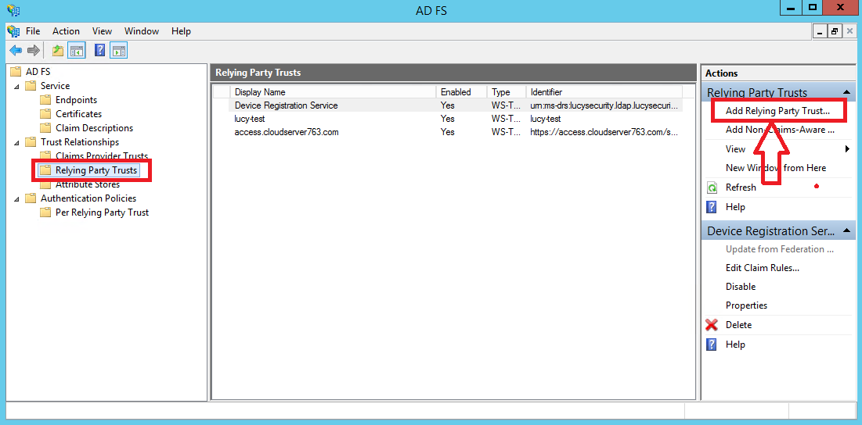Click the AD FS icon in the menu bar
The height and width of the screenshot is (425, 862).
click(13, 31)
